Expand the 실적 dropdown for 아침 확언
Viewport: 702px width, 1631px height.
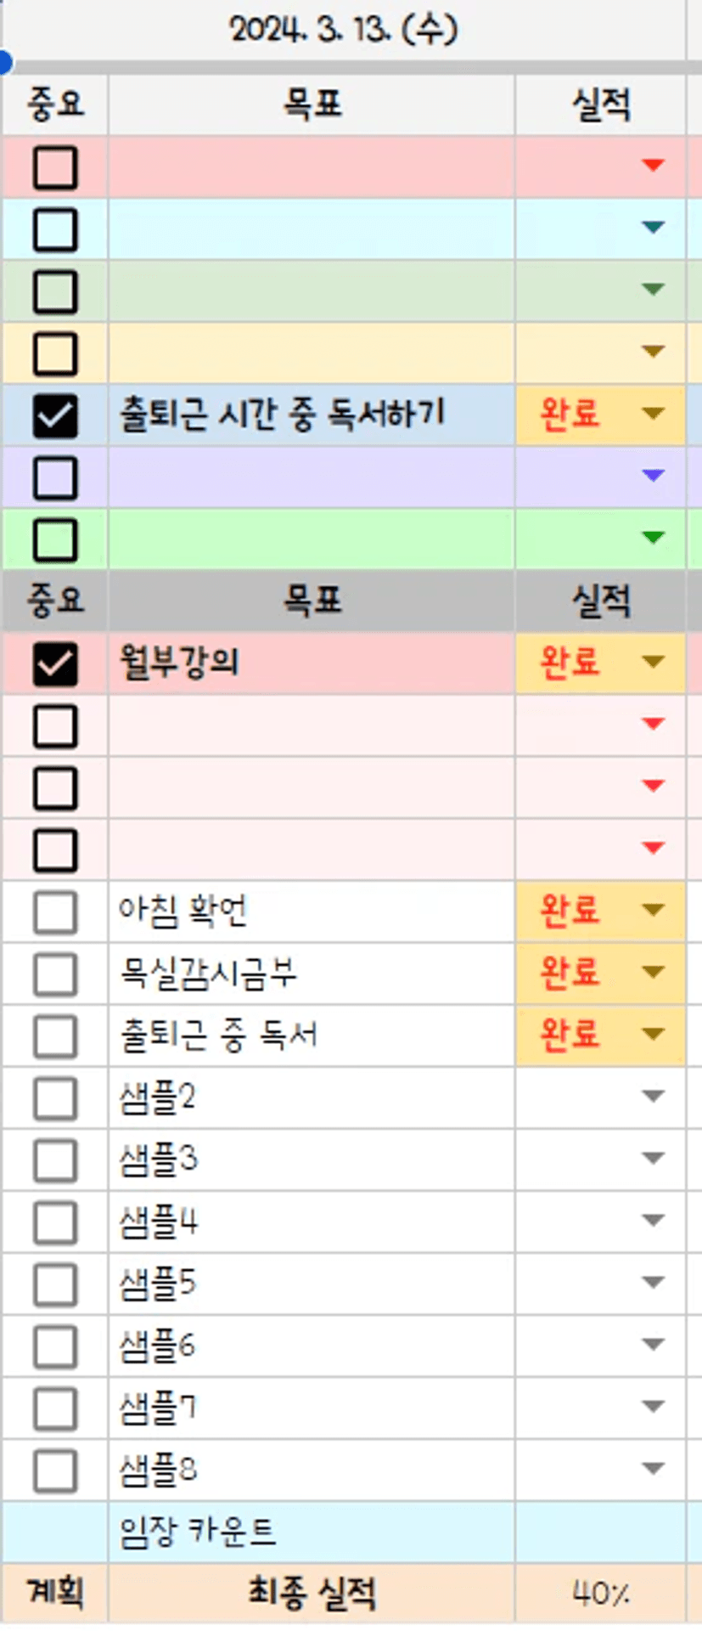point(653,910)
